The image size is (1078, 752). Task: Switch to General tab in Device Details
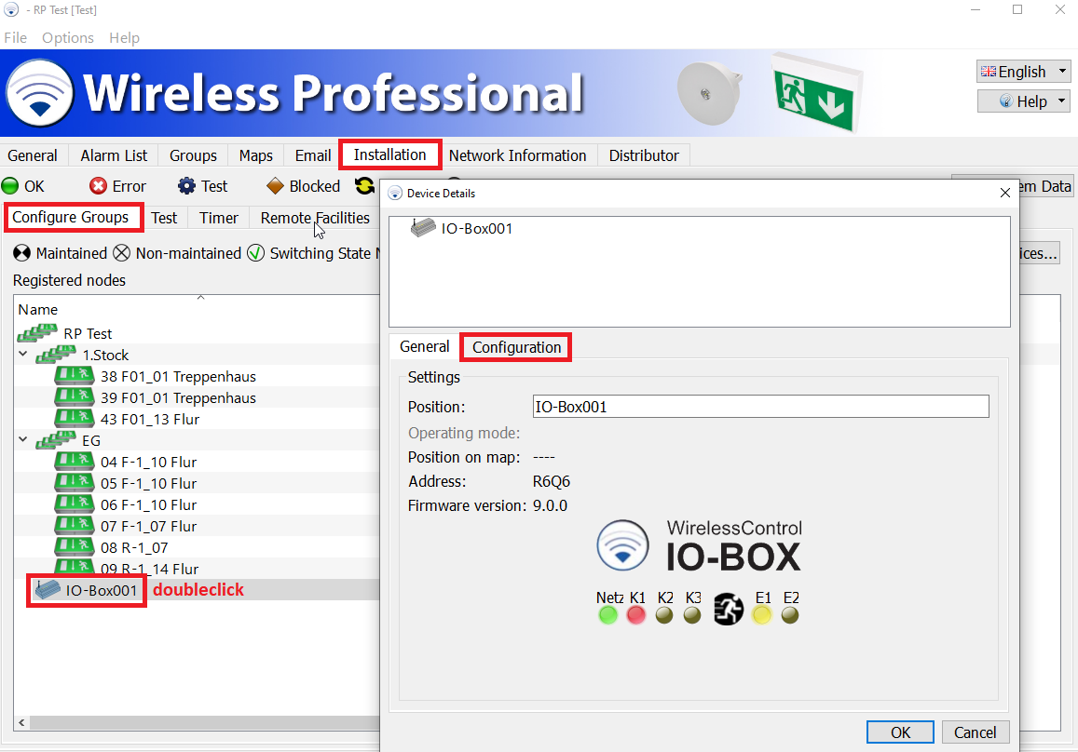(x=424, y=347)
